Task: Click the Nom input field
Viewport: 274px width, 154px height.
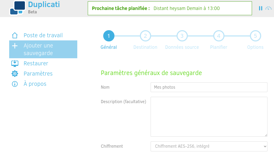Action: coord(209,87)
